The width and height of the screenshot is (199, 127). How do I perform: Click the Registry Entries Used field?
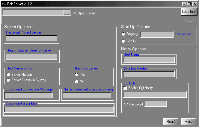(31, 57)
